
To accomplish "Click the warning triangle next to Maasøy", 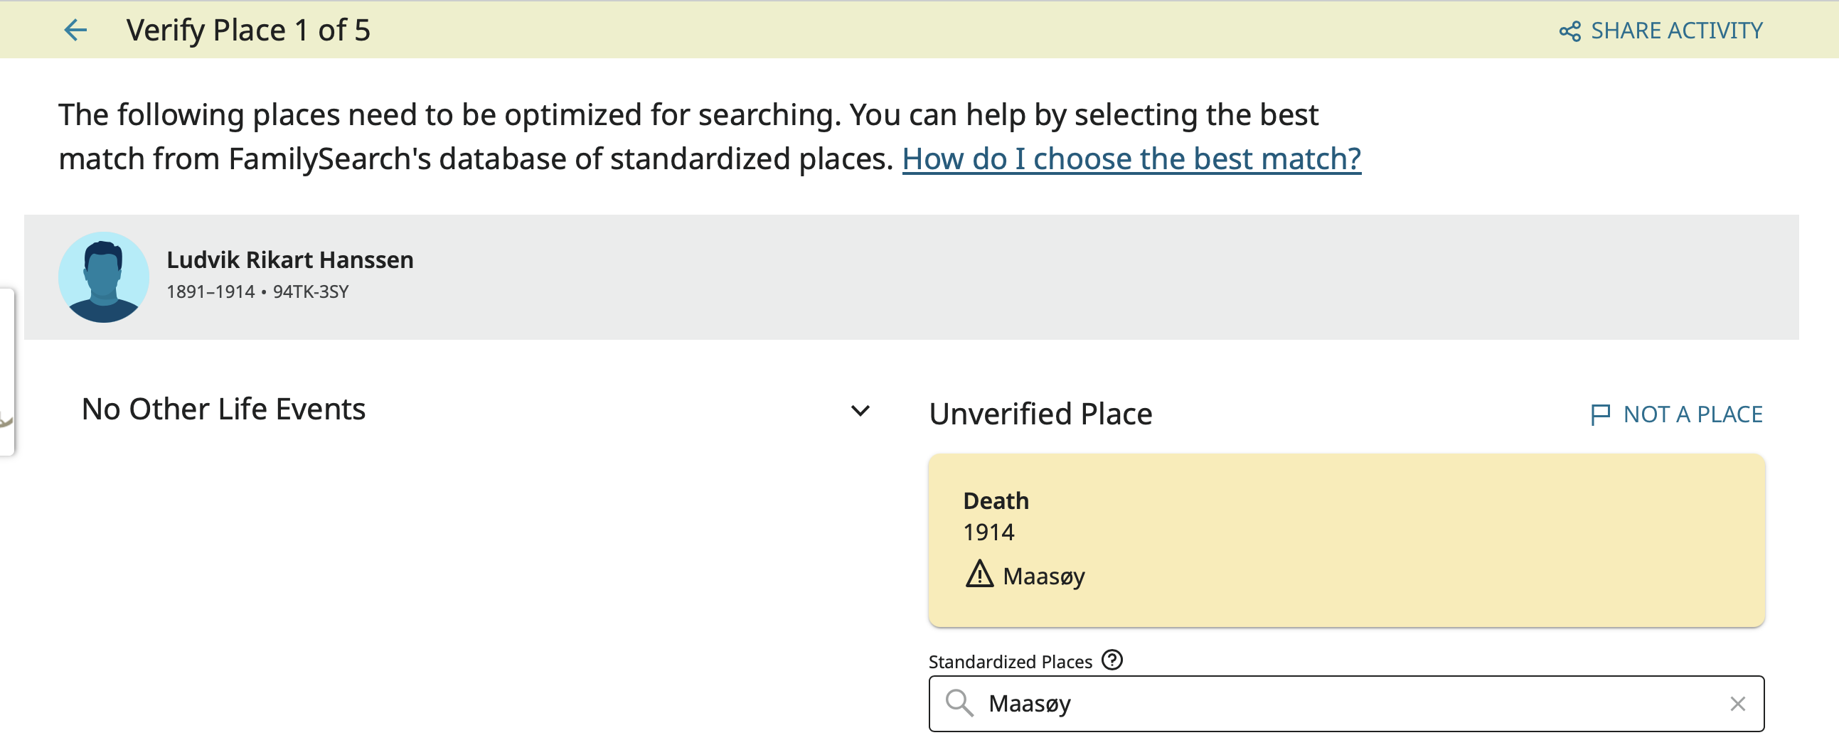I will tap(979, 574).
